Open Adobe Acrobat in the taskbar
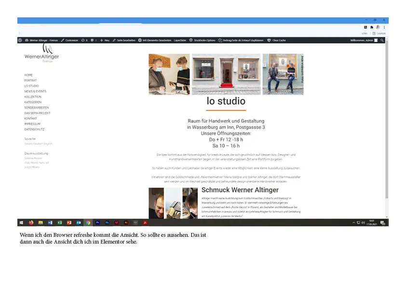The width and height of the screenshot is (406, 287). click(x=145, y=222)
